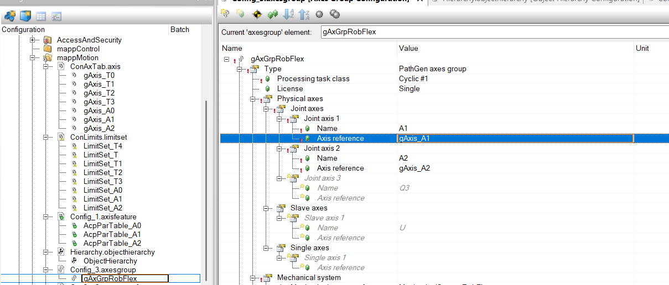Click the AccessAndSecurity folder icon
Screen dimensions: 669x285
(x=48, y=40)
